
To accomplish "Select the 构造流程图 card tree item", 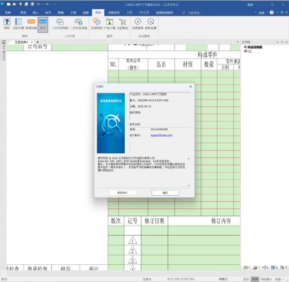I will [253, 47].
